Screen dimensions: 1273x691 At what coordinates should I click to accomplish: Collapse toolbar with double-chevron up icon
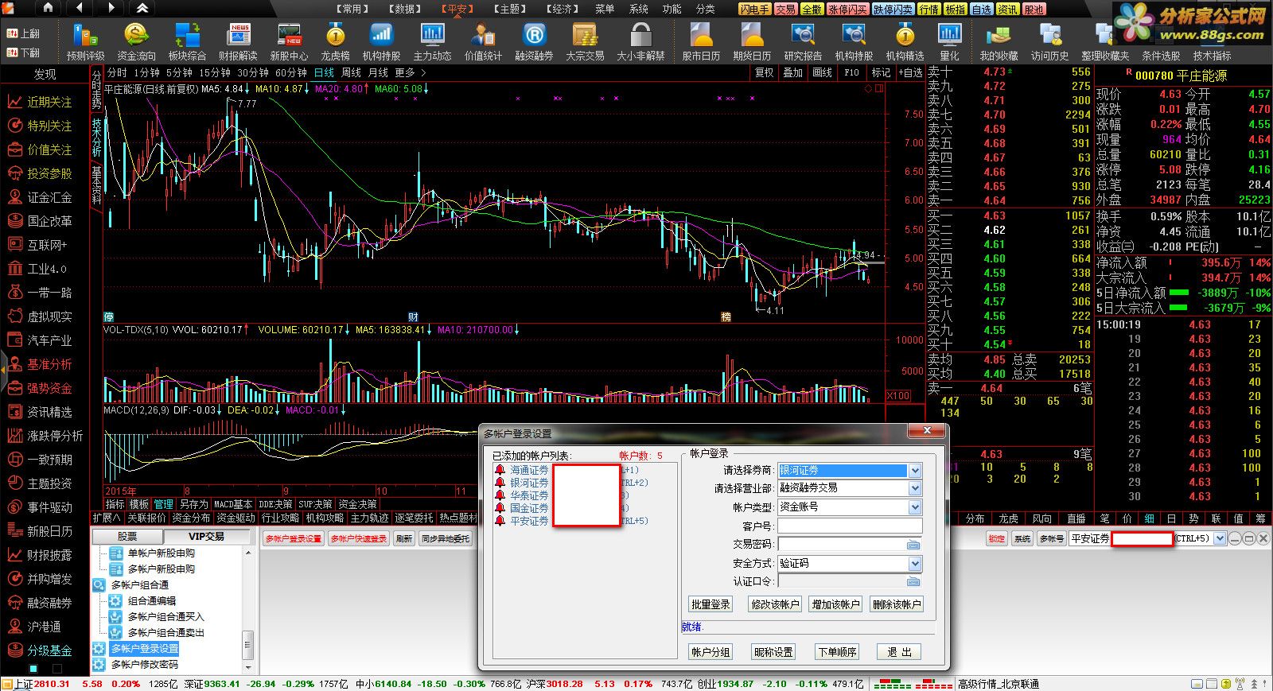[x=142, y=8]
